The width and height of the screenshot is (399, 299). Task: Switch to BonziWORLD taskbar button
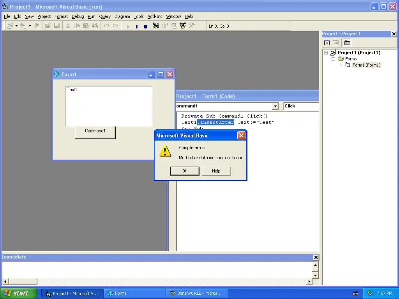coord(196,294)
